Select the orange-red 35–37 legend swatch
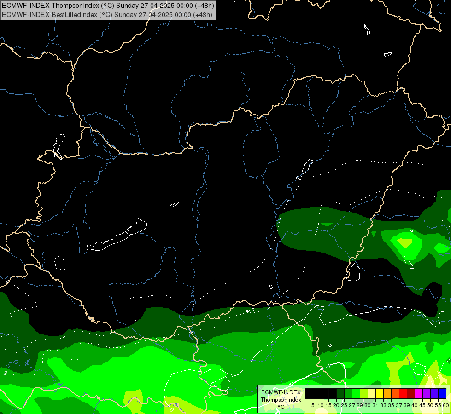The width and height of the screenshot is (451, 414). click(395, 394)
